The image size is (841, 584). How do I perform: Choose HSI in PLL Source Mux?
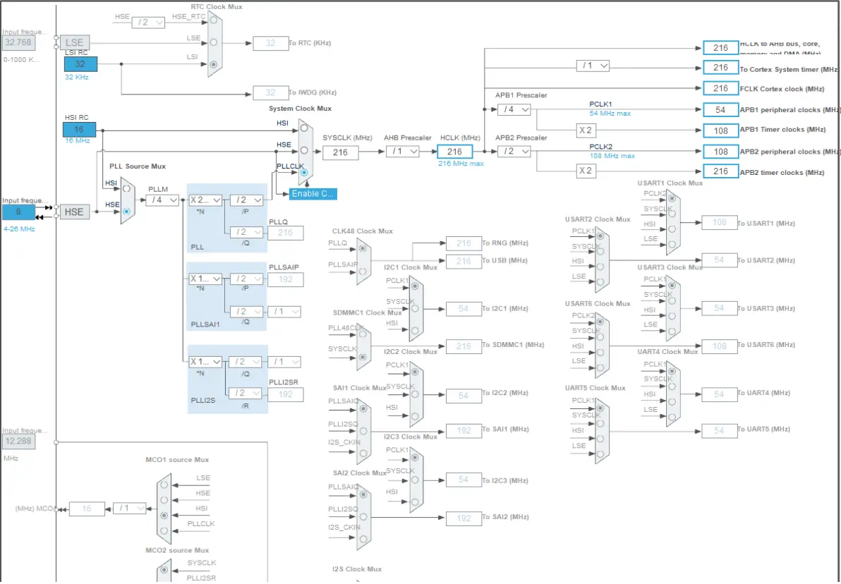[x=126, y=189]
